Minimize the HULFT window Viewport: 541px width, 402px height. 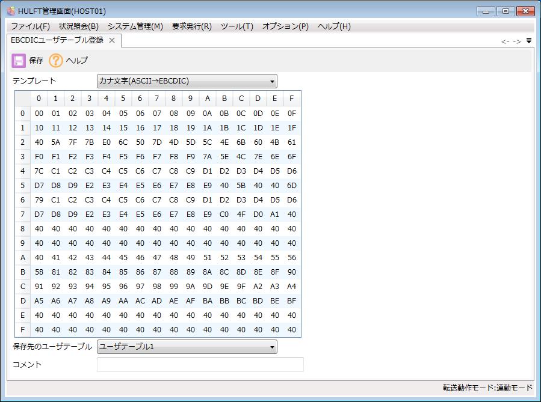tap(486, 11)
